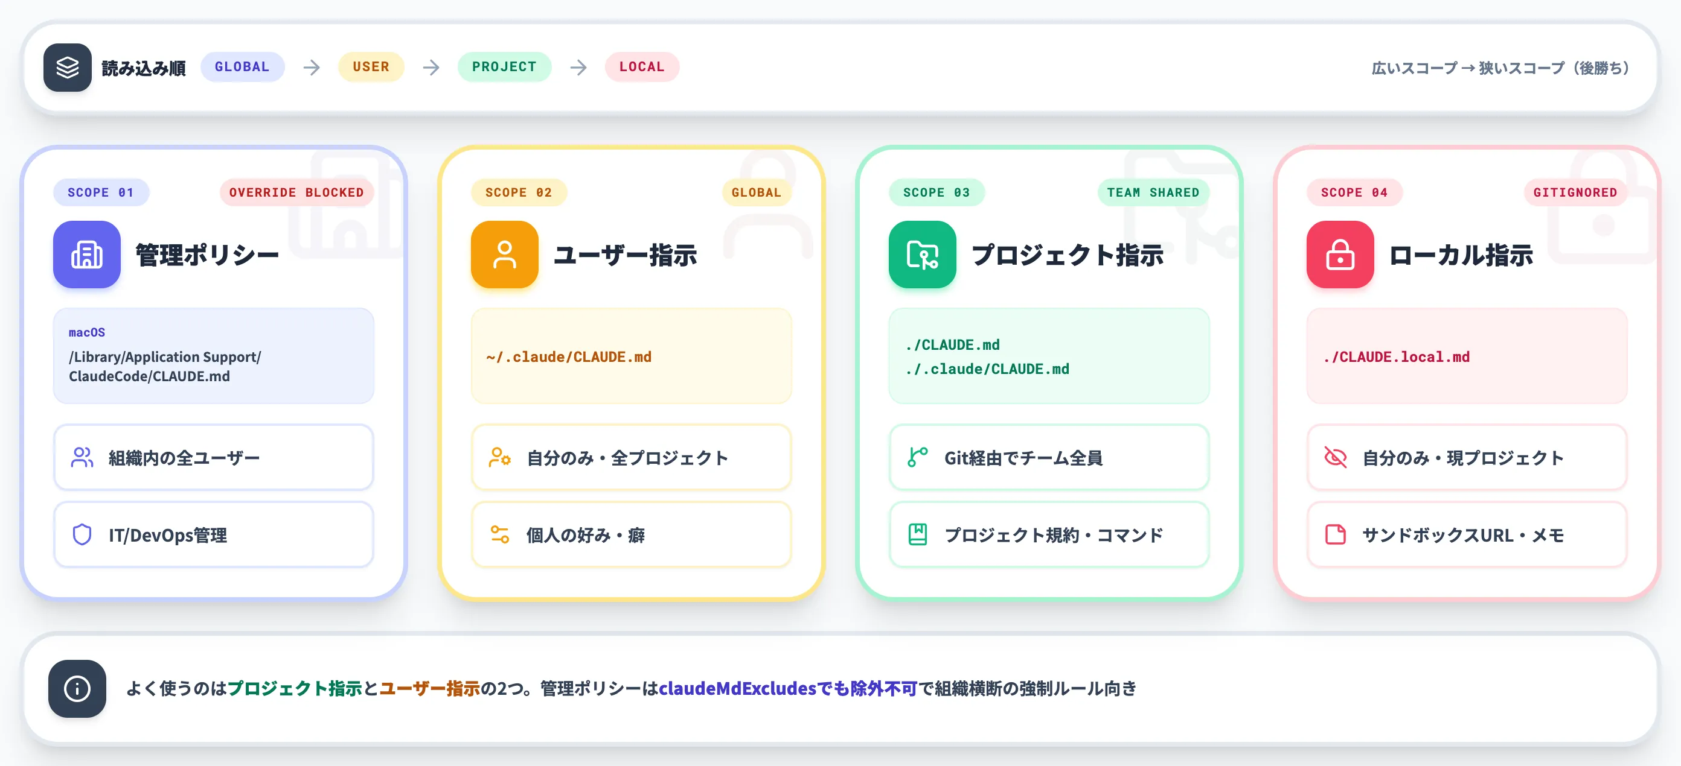Click the git branch icon beside Git経由でチーム全員

point(918,458)
